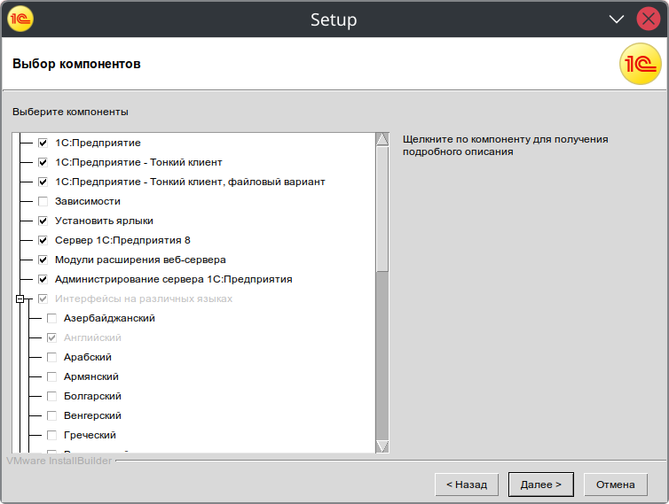Screen dimensions: 669x504
Task: Select Модули расширения веб-сервера label
Action: pyautogui.click(x=140, y=260)
